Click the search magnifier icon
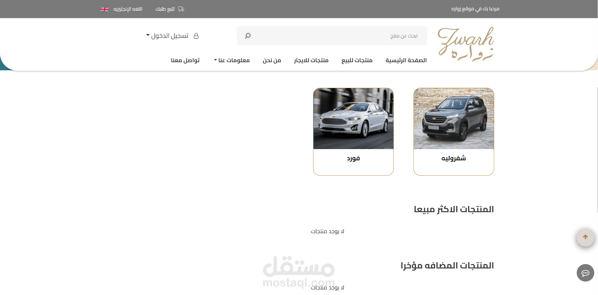598x295 pixels. [248, 36]
